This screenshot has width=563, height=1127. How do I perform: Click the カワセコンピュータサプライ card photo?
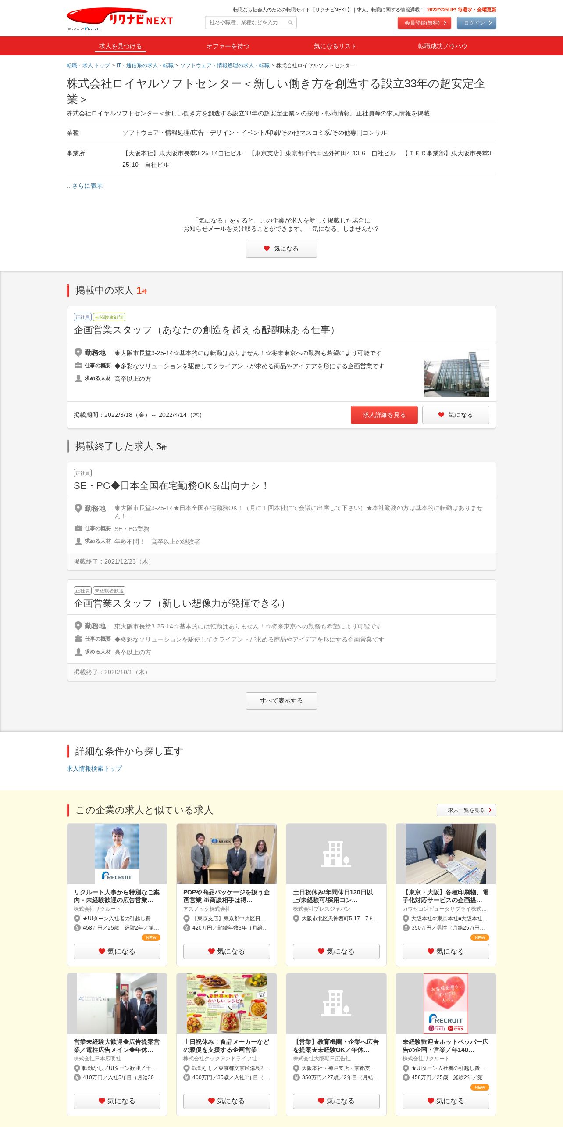click(446, 854)
